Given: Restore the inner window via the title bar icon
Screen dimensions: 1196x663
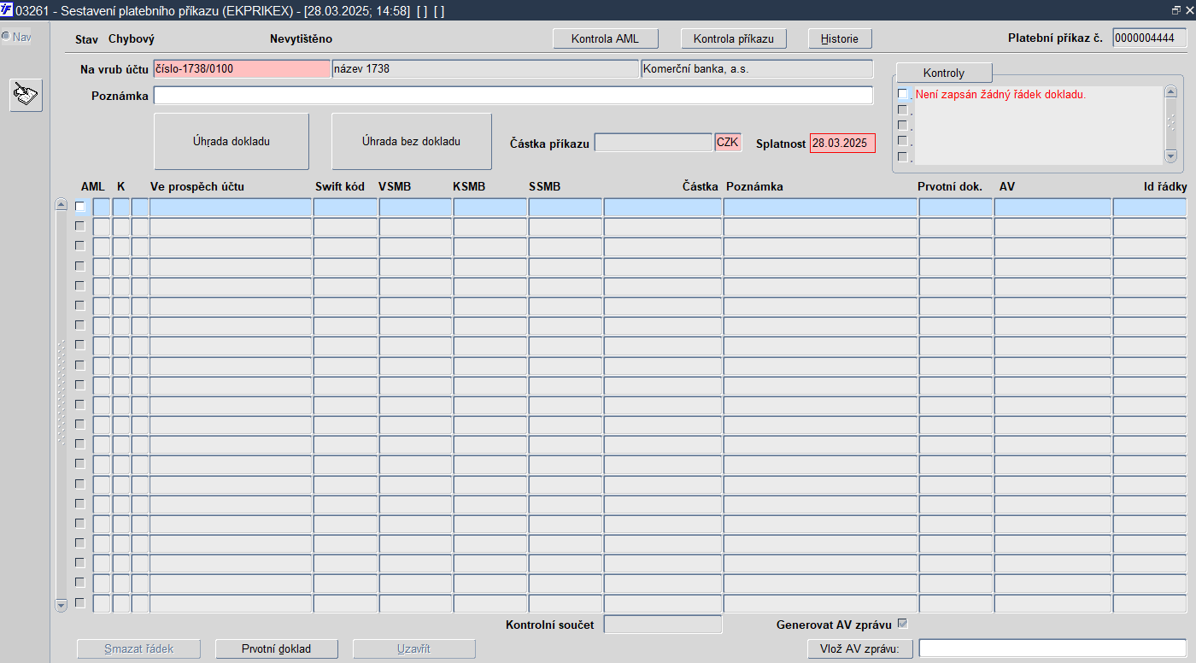Looking at the screenshot, I should pos(1175,10).
